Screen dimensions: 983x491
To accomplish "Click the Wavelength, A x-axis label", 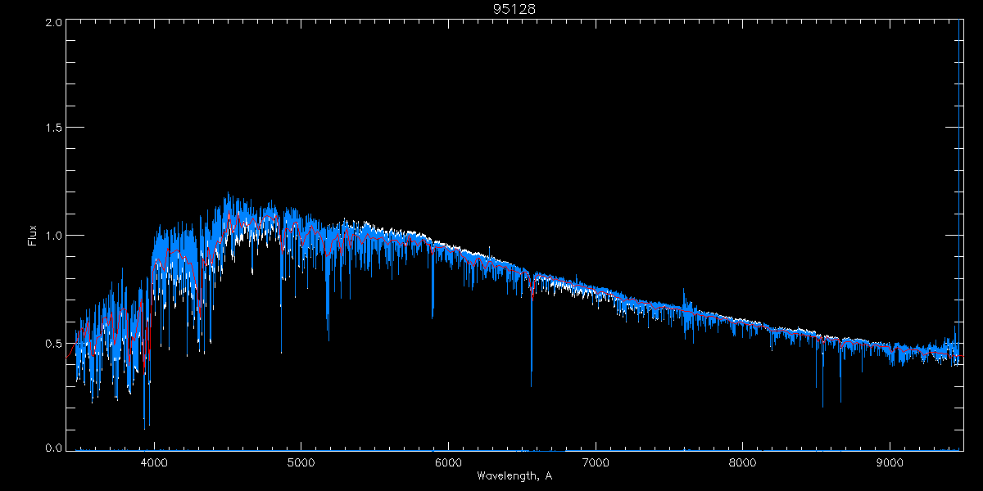I will click(x=514, y=475).
